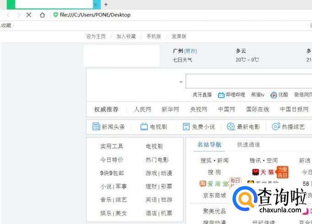The width and height of the screenshot is (312, 224).
Task: Click the 新闻头条 newspaper icon
Action: [x=97, y=126]
